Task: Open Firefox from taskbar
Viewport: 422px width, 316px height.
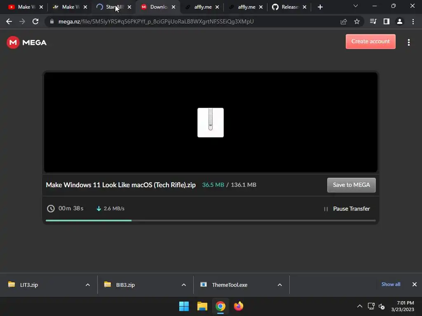Action: point(239,306)
